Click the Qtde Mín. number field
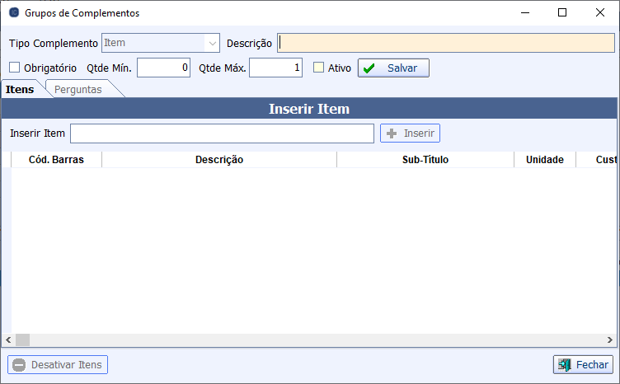 163,68
